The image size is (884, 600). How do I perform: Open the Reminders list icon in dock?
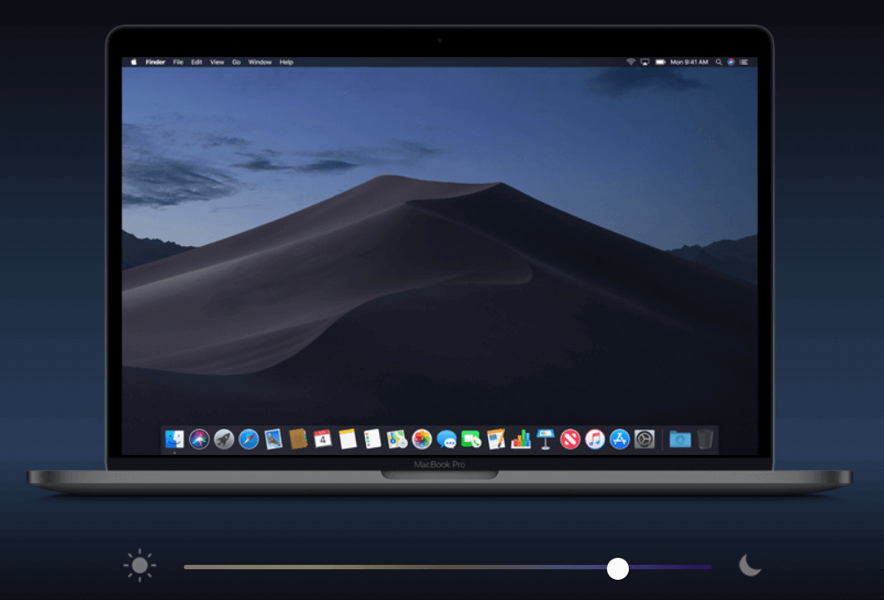tap(372, 439)
